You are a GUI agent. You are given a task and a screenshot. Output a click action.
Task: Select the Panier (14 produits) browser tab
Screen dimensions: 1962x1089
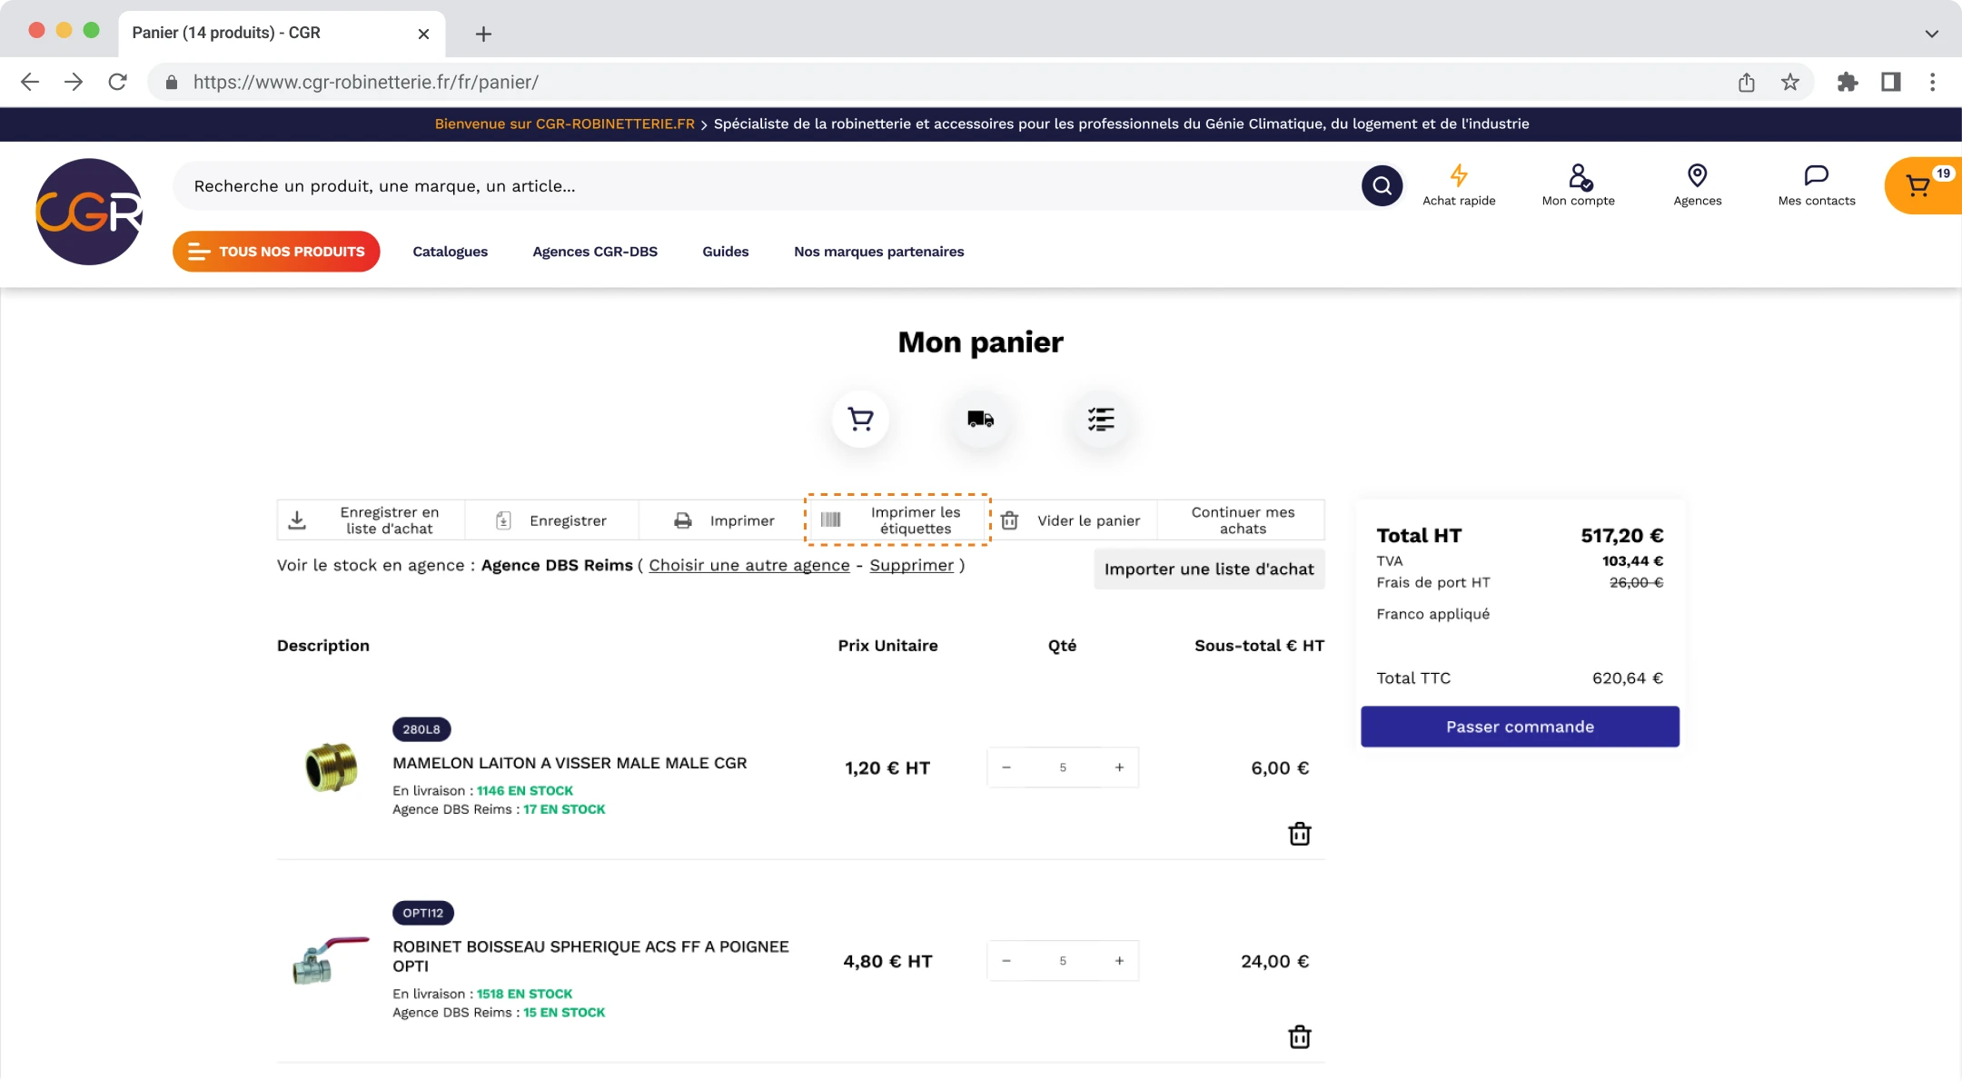click(282, 33)
